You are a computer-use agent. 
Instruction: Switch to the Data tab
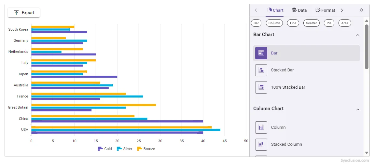tap(299, 10)
